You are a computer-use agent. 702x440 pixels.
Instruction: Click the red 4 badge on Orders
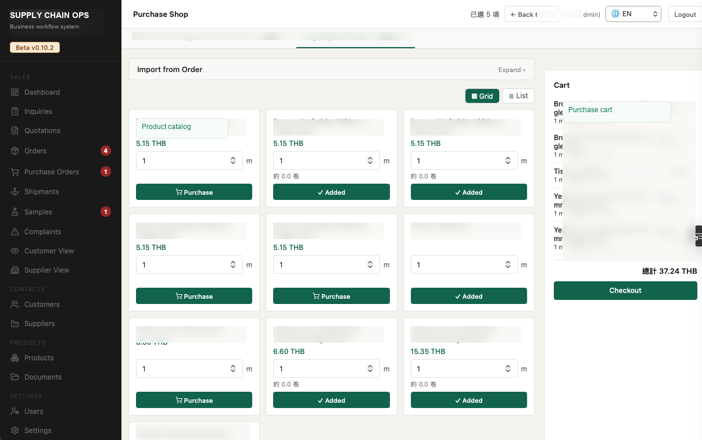pos(106,151)
